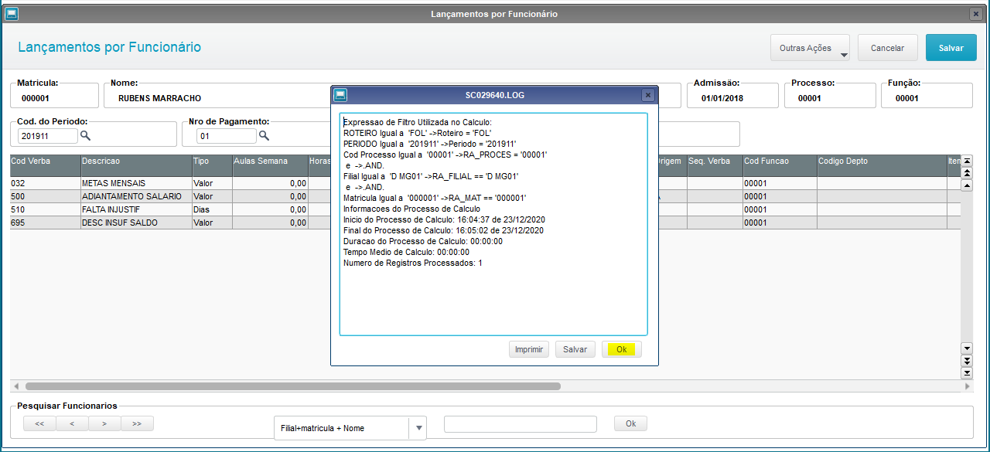Click the Nro de Pagamento input field

[x=226, y=136]
